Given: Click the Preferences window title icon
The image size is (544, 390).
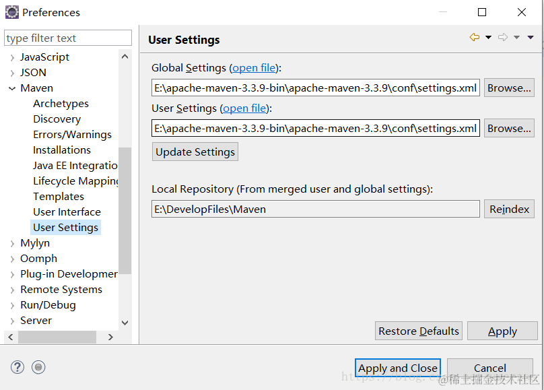Looking at the screenshot, I should click(12, 12).
